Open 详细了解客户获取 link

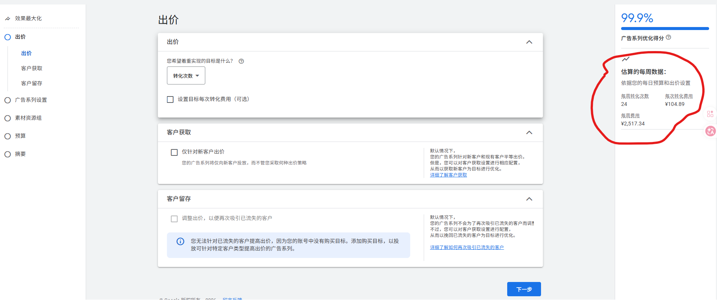pos(449,175)
